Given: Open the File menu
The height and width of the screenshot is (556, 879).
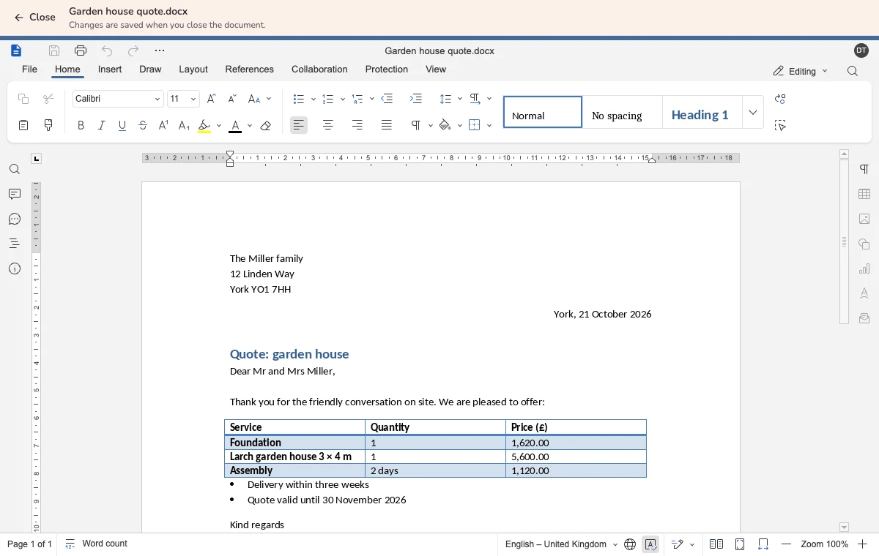Looking at the screenshot, I should pos(29,69).
